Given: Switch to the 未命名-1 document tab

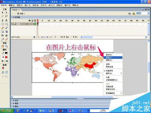Looking at the screenshot, I should (16, 10).
